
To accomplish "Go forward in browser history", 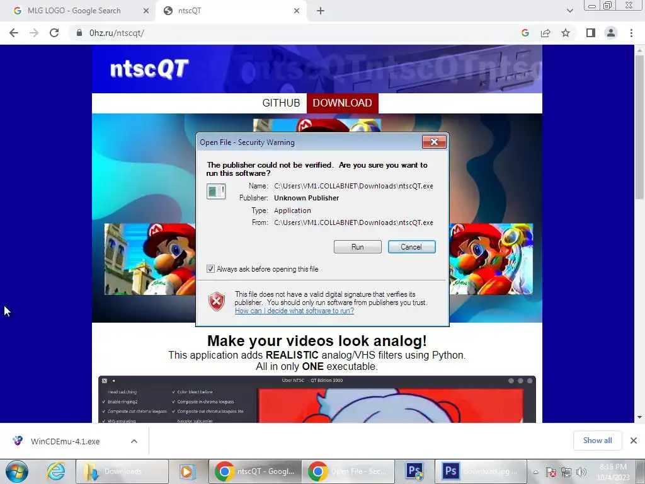I will (34, 33).
